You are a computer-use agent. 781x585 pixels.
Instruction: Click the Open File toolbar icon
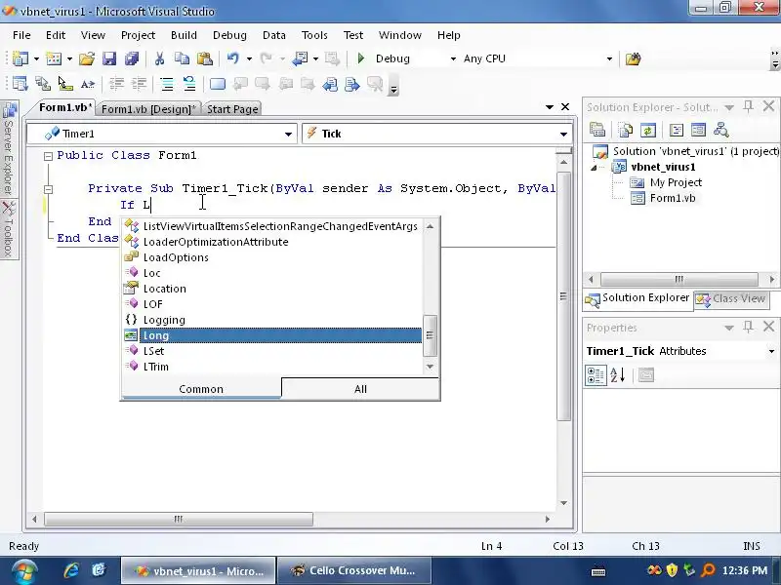click(87, 58)
